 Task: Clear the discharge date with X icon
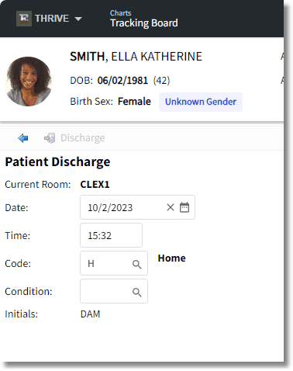(171, 207)
